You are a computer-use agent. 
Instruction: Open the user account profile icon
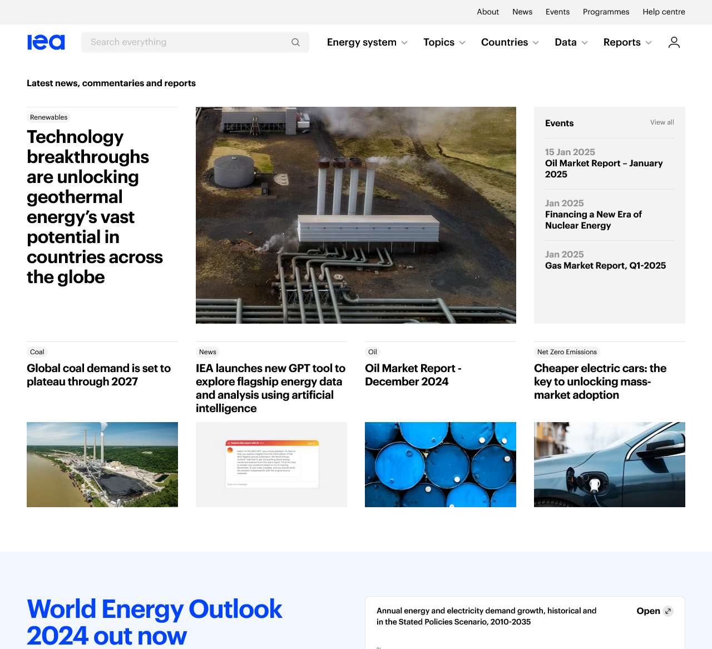674,42
